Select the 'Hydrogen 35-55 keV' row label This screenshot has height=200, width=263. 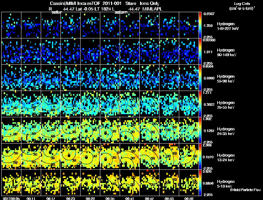point(226,105)
